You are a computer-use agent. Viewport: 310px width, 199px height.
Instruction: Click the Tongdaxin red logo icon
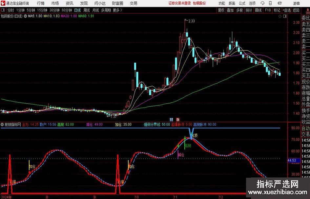[x=3, y=3]
